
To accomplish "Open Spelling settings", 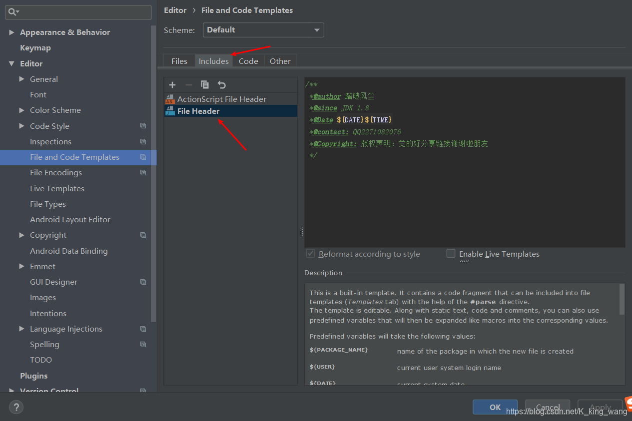I will pyautogui.click(x=44, y=344).
